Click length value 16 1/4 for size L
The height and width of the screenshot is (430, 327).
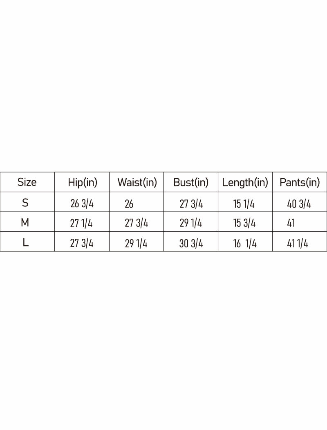click(245, 244)
